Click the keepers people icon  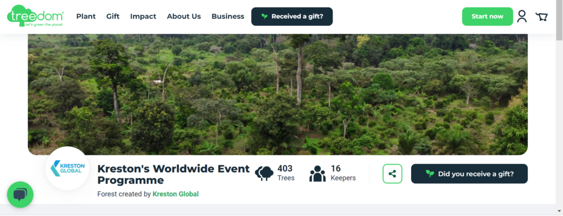coord(317,173)
